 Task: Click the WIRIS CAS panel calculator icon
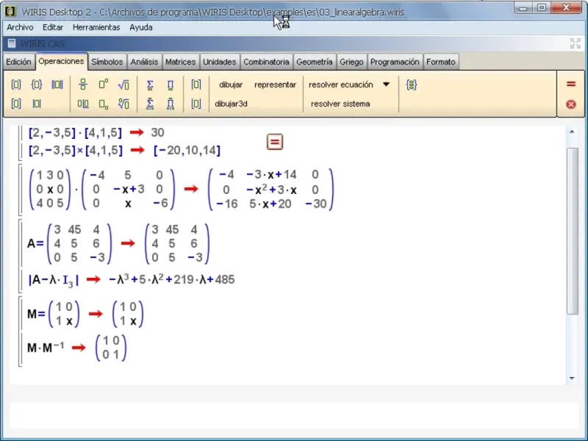[x=12, y=43]
